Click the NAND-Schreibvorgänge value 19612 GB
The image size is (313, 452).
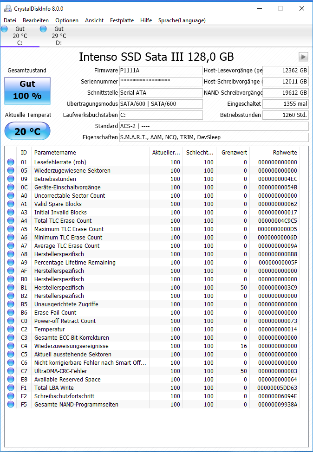click(x=286, y=93)
